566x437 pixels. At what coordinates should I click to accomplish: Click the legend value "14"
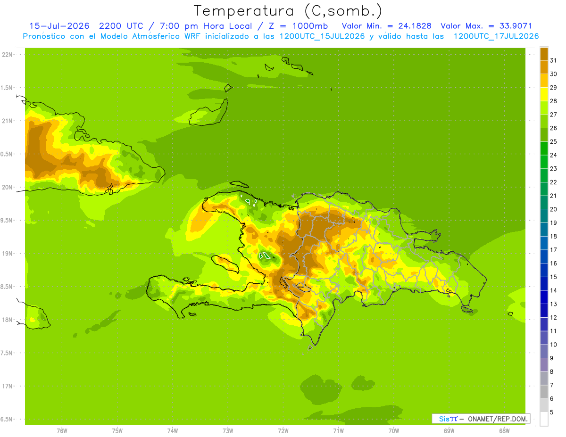tap(554, 290)
